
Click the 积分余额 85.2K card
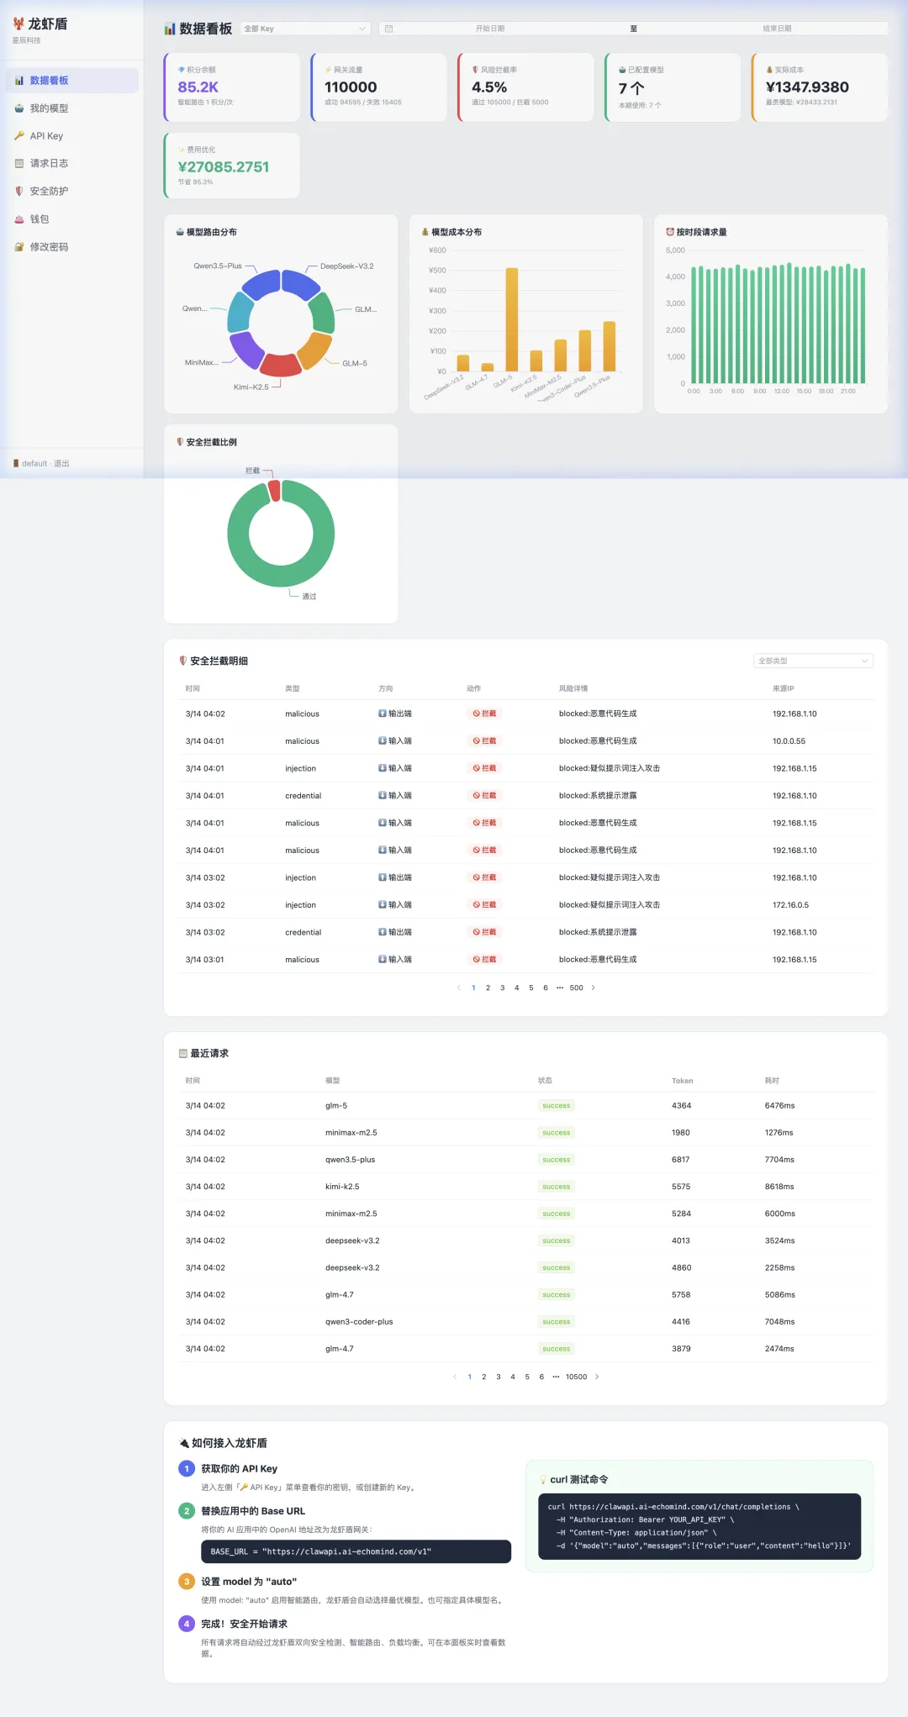click(x=232, y=87)
